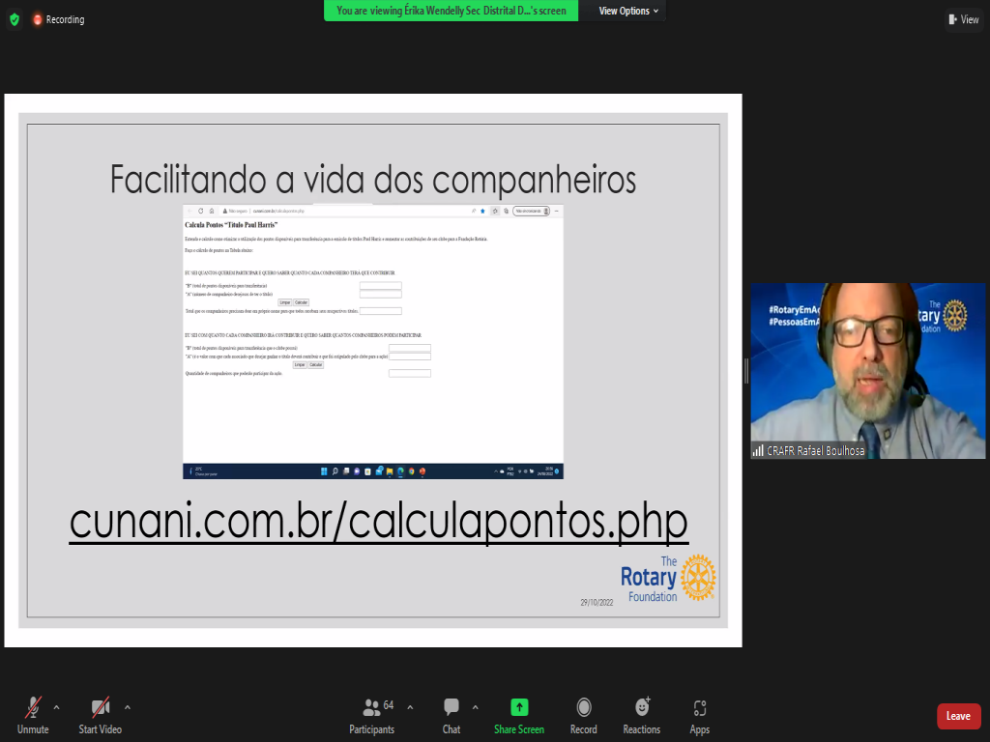Image resolution: width=990 pixels, height=742 pixels.
Task: Click the green encryption shield icon
Action: pyautogui.click(x=15, y=19)
